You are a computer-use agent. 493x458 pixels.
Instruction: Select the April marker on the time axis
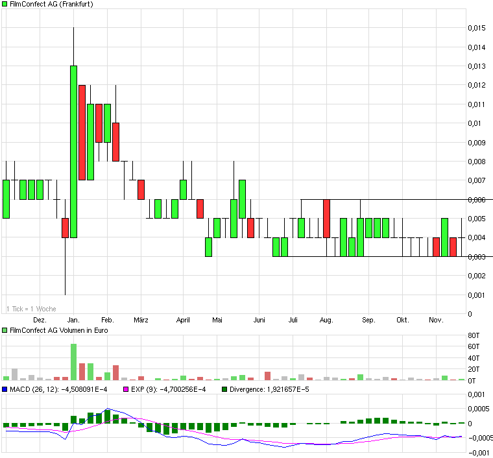[184, 320]
